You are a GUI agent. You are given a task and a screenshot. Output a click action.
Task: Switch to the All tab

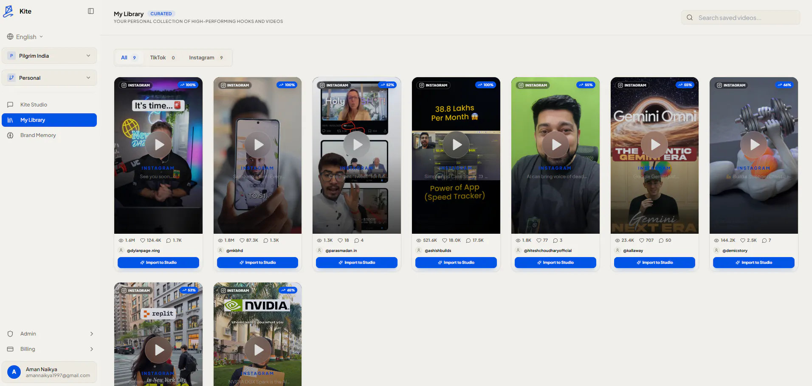pyautogui.click(x=129, y=58)
